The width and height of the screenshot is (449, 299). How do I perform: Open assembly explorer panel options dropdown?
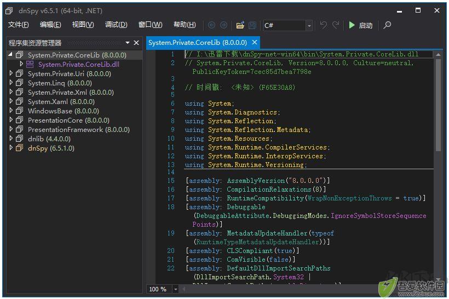pyautogui.click(x=127, y=43)
